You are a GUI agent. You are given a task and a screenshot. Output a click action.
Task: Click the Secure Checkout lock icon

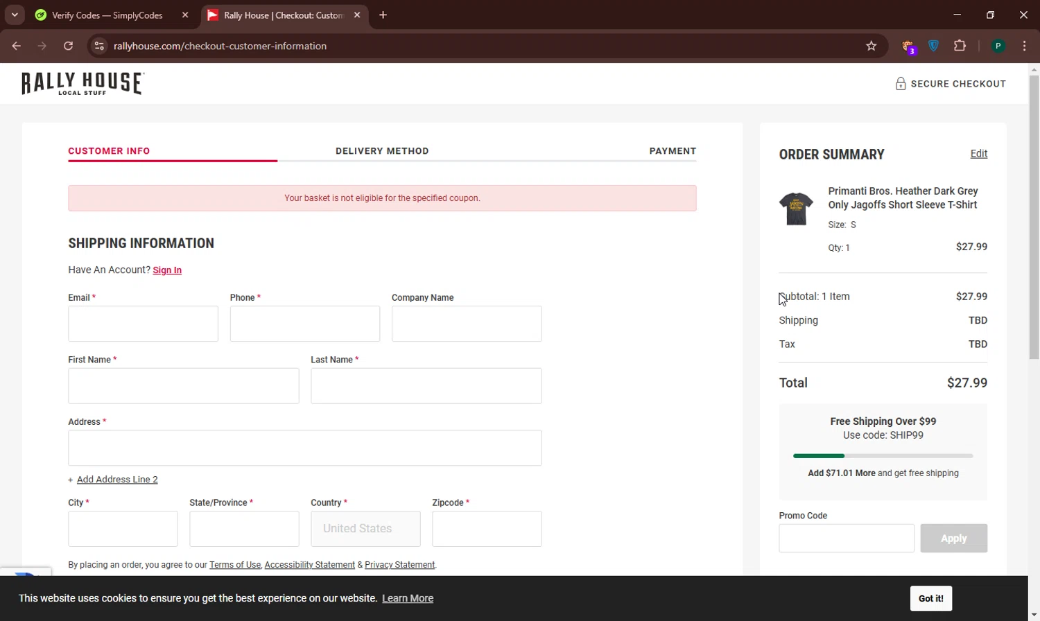pyautogui.click(x=901, y=84)
